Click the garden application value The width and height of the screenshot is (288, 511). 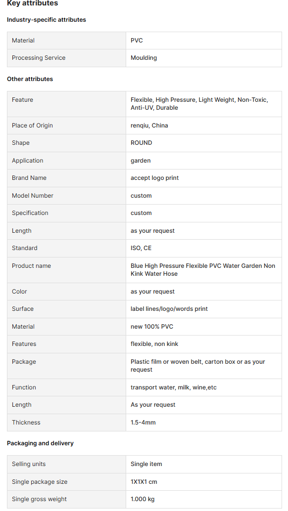click(141, 161)
